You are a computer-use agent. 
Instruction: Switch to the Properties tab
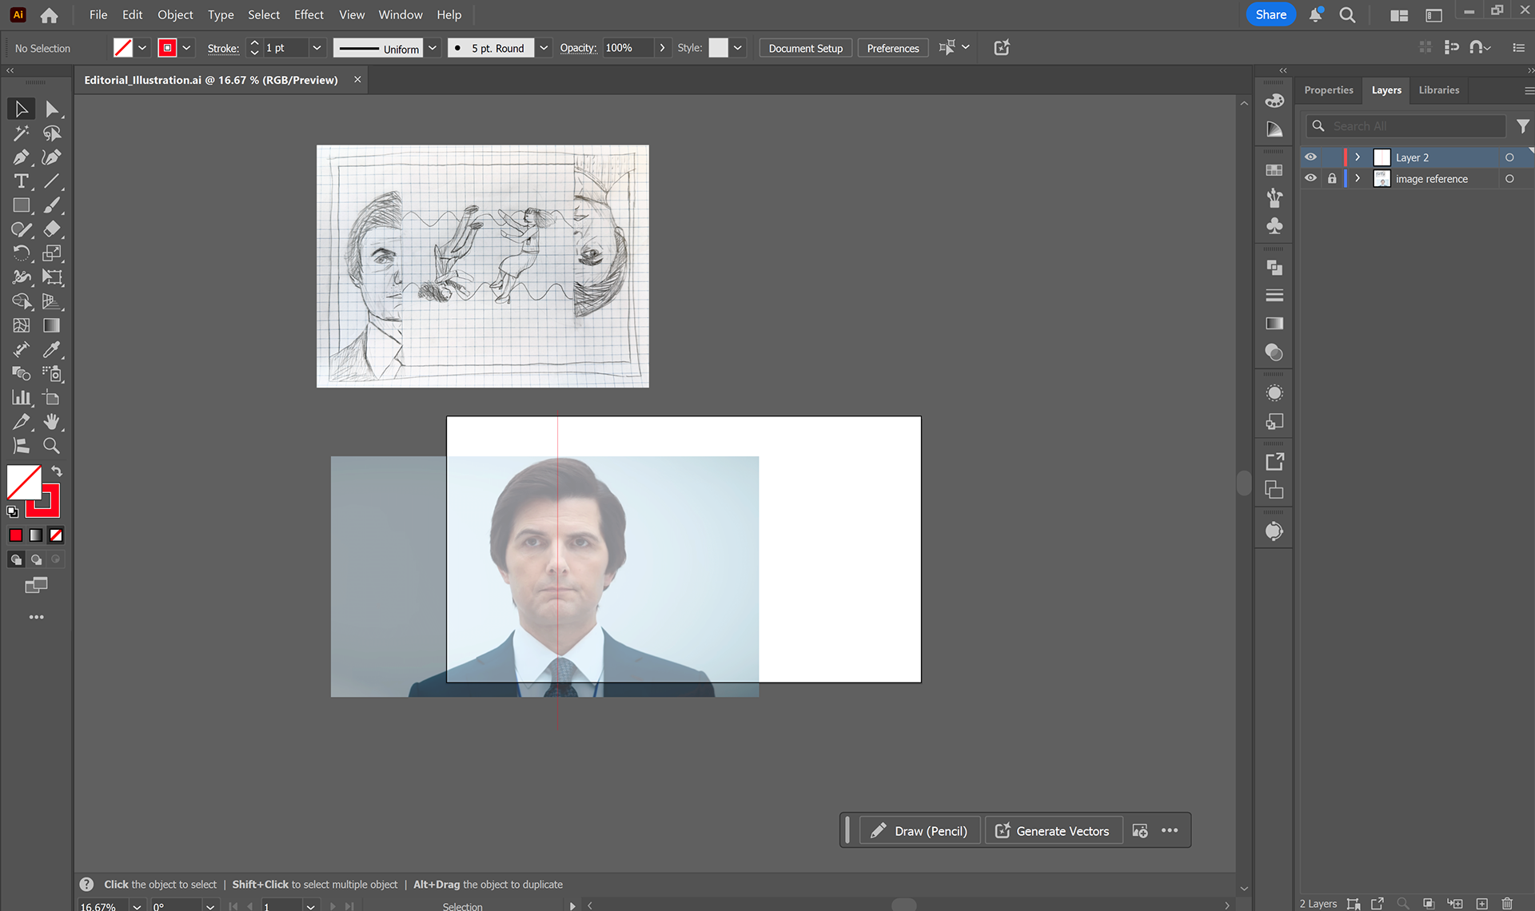[x=1328, y=90]
